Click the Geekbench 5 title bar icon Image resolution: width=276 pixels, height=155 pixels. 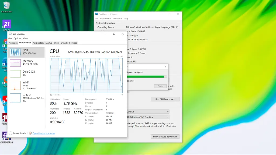[96, 14]
